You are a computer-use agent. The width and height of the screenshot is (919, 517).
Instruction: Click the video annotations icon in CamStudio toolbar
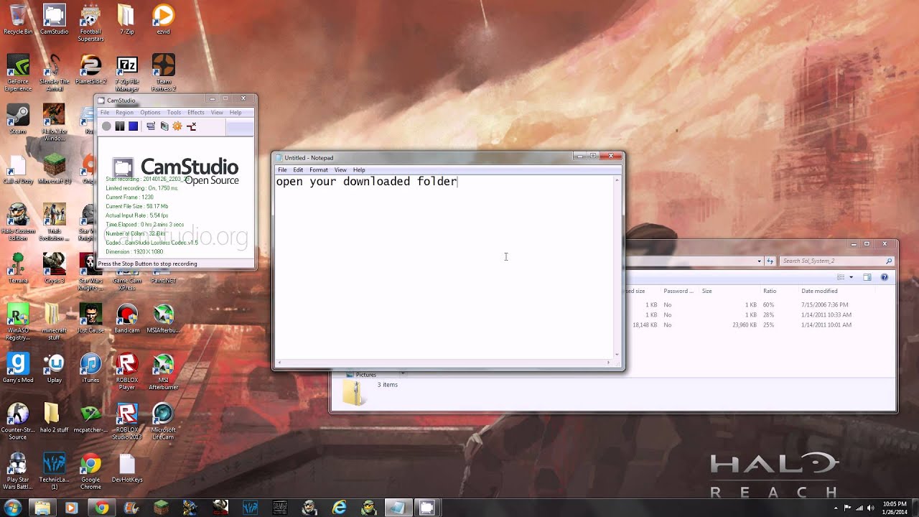point(164,126)
